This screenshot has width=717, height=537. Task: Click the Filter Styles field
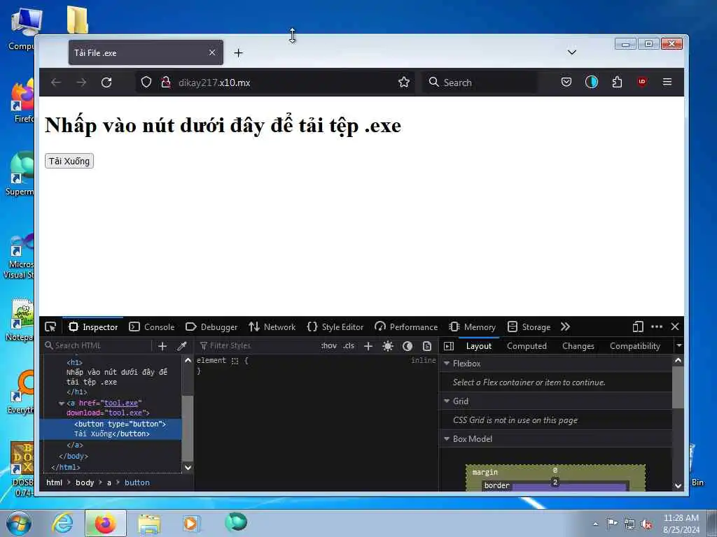[256, 345]
